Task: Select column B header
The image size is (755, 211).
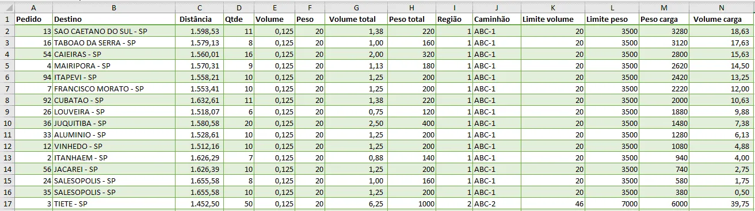Action: [115, 8]
